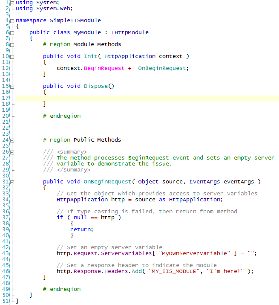The height and width of the screenshot is (305, 279).
Task: Click the 'context' parameter name on line 10
Action: tap(170, 56)
